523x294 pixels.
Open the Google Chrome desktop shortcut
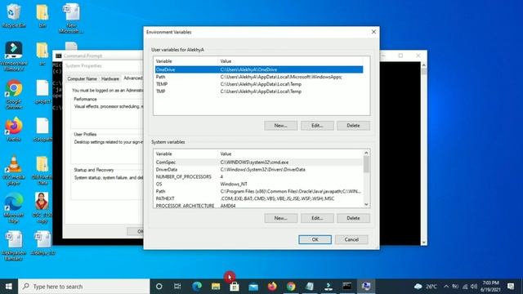[14, 94]
